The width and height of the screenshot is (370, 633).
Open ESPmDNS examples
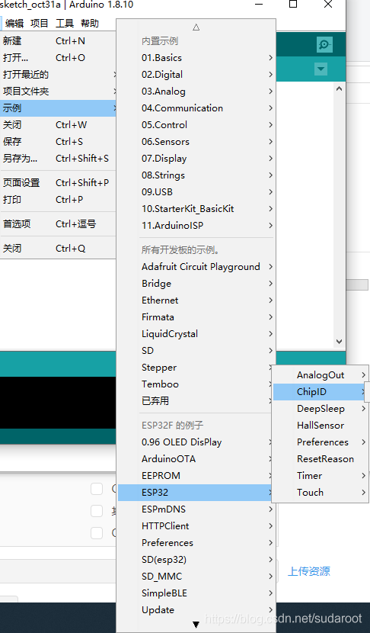[196, 509]
